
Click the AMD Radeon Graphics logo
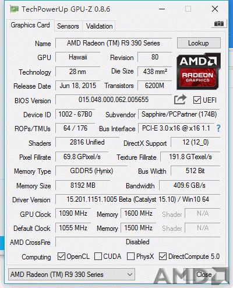(199, 71)
